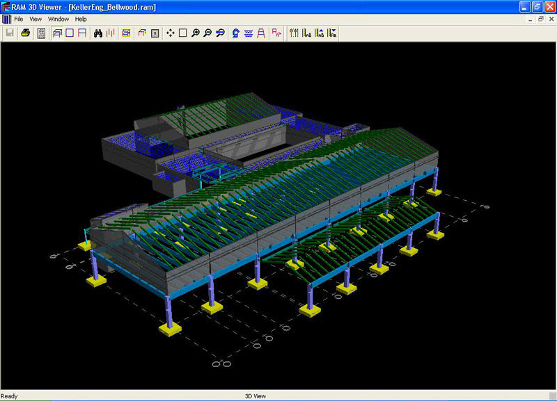Click the Zoom Out magnifier
This screenshot has width=557, height=401.
[207, 33]
